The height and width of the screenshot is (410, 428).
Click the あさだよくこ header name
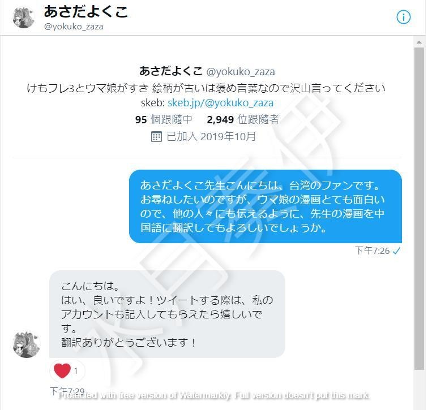point(86,11)
